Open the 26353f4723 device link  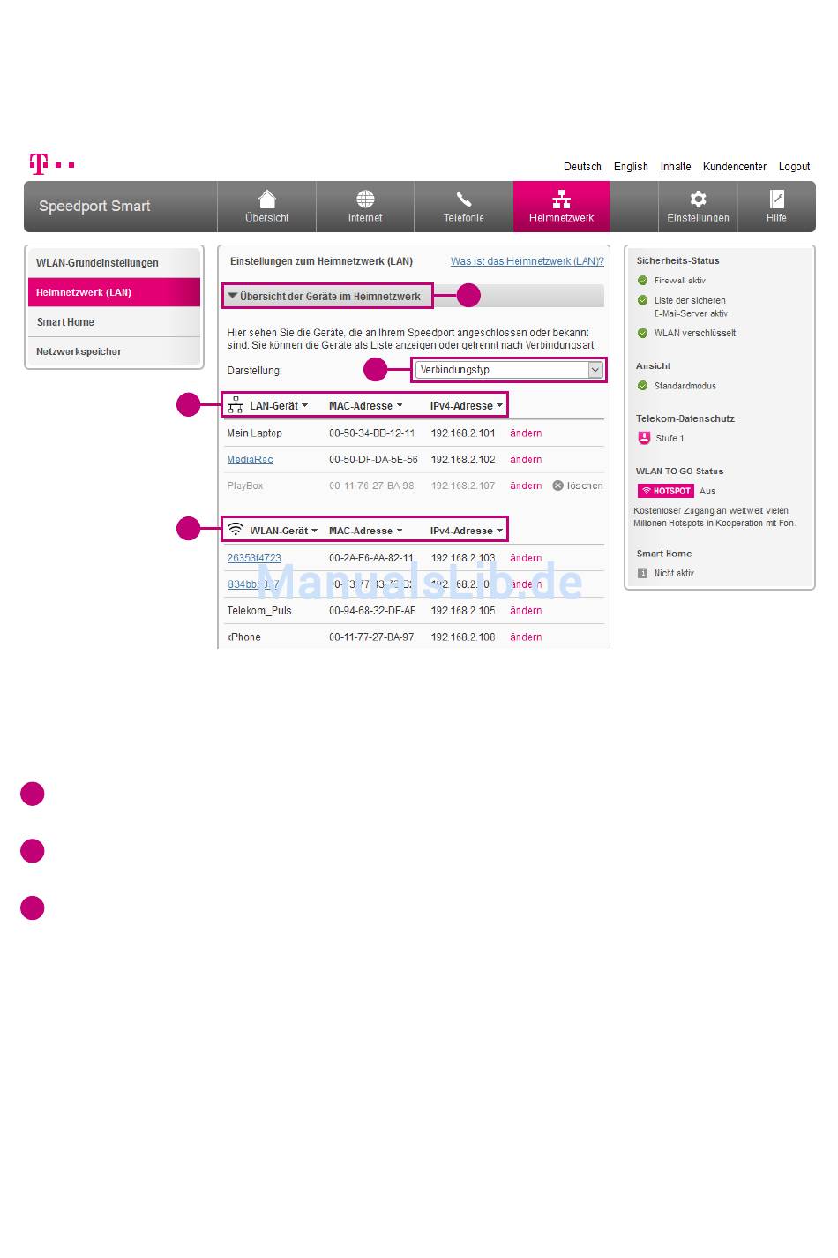pos(254,558)
